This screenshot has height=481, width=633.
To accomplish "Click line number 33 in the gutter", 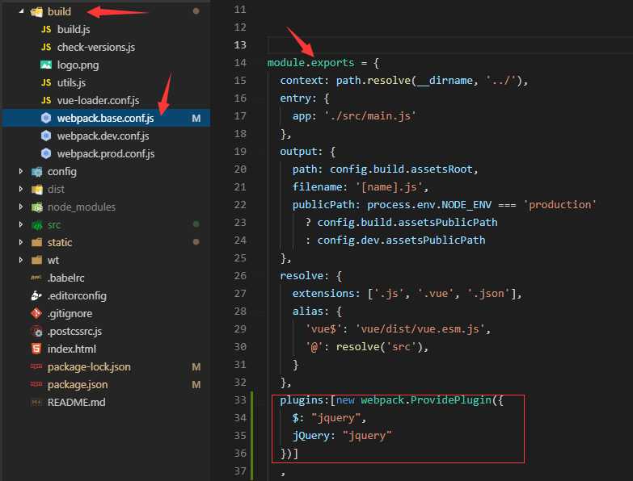I will click(240, 399).
